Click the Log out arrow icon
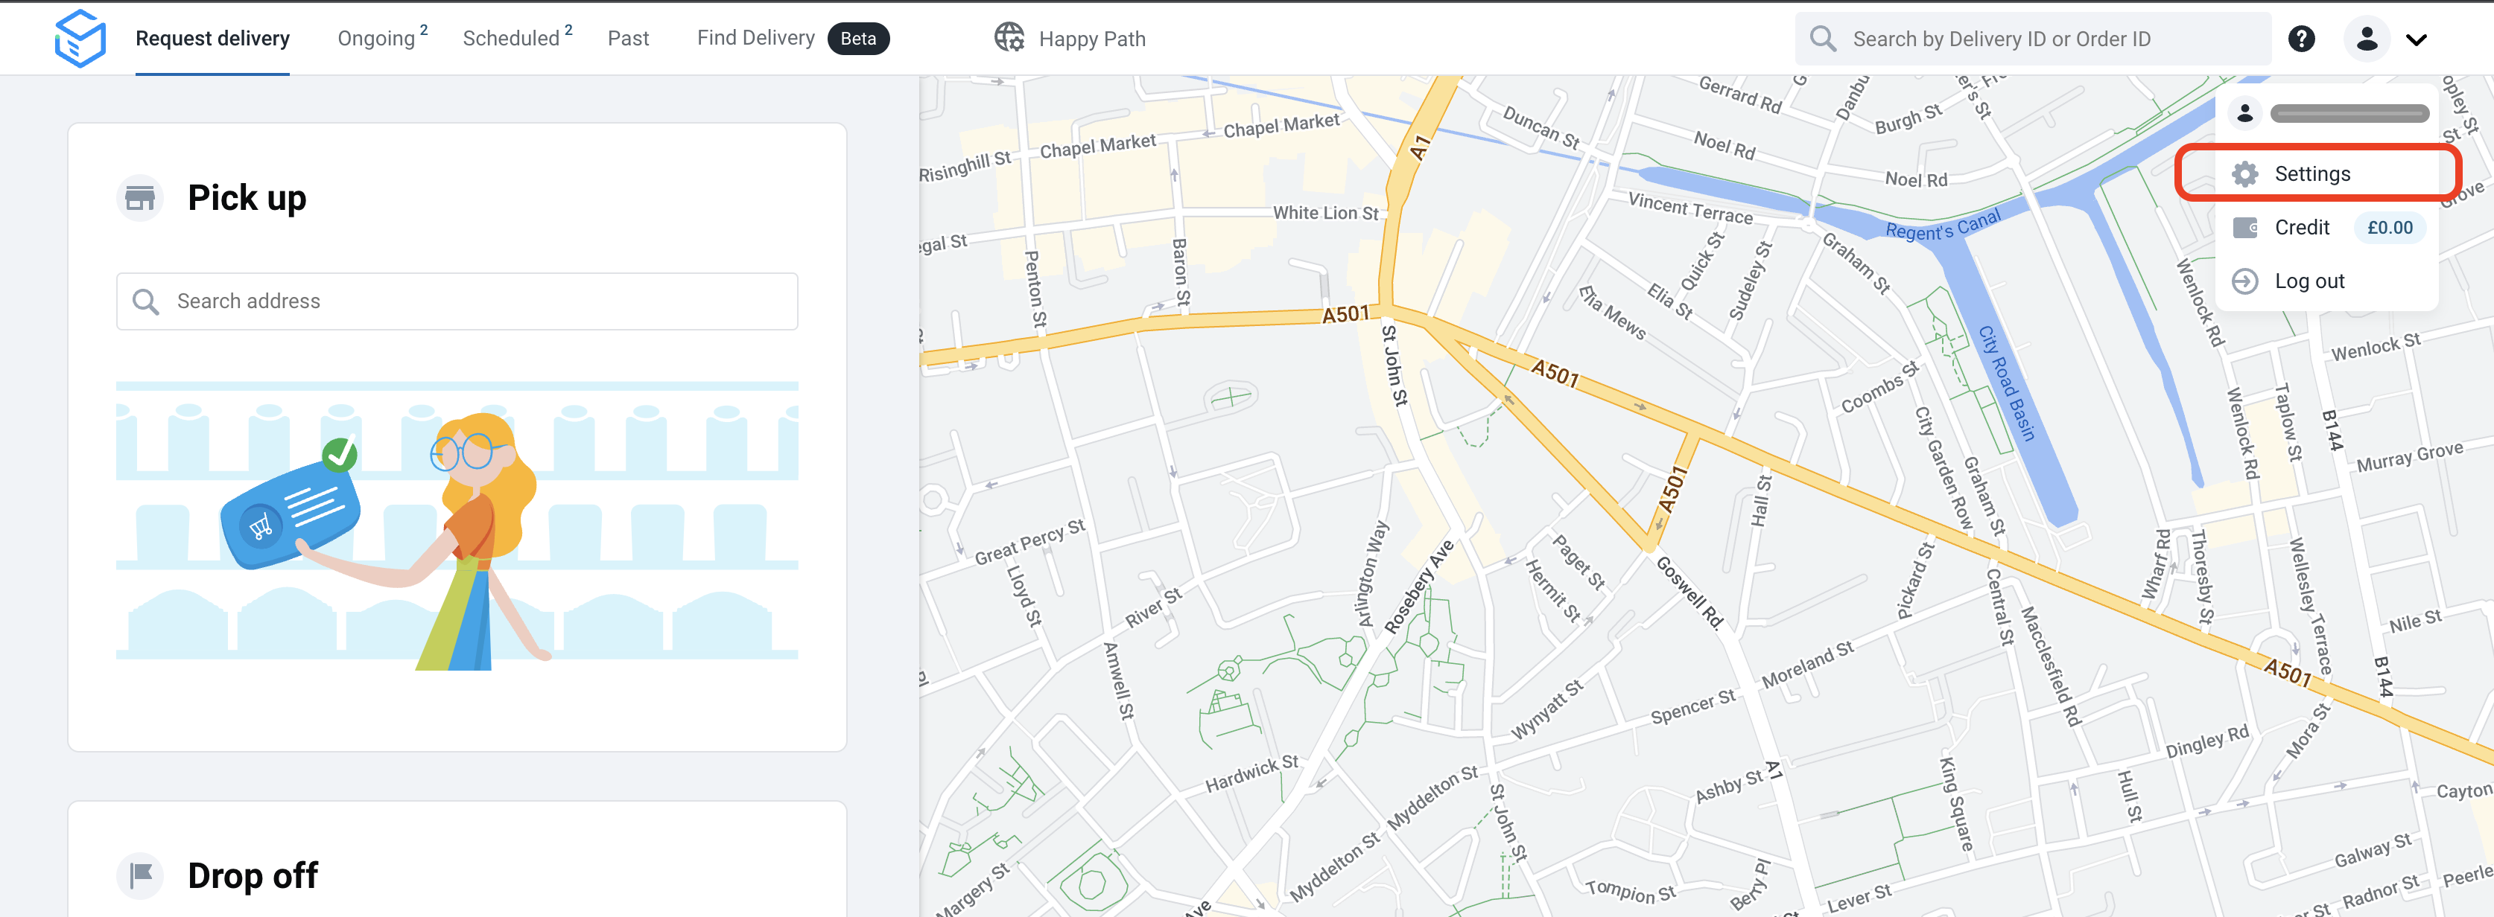 point(2245,281)
